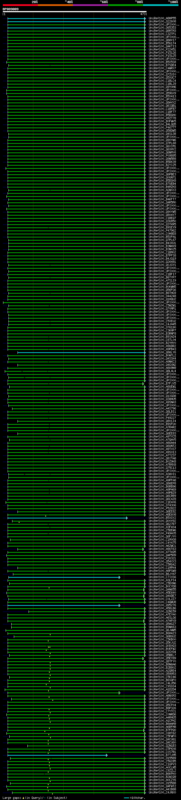Select label UniRef100_Q5AGZ7
The height and width of the screenshot is (800, 181).
tap(162, 624)
